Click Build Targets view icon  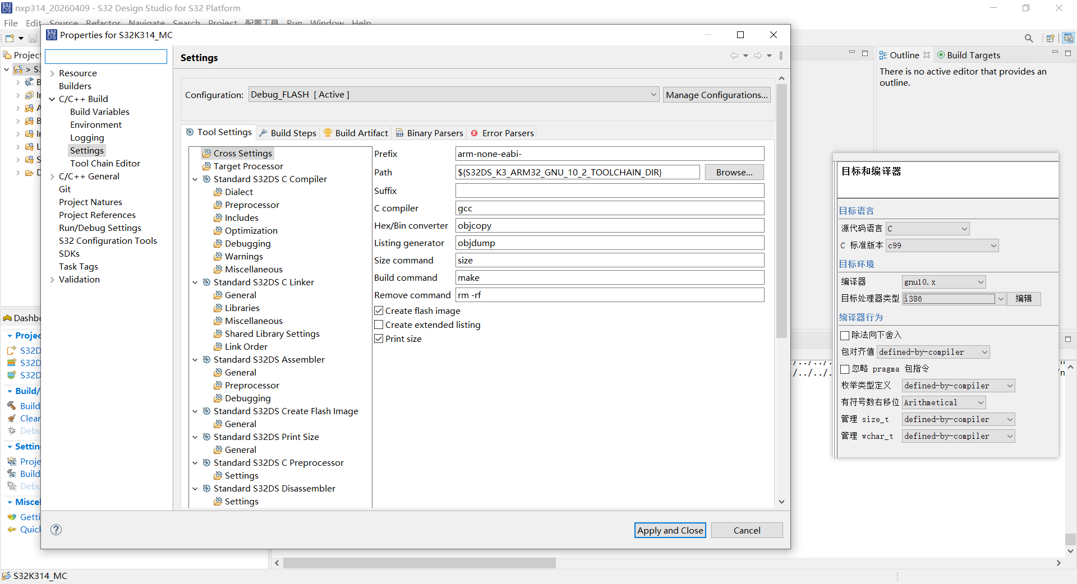941,55
